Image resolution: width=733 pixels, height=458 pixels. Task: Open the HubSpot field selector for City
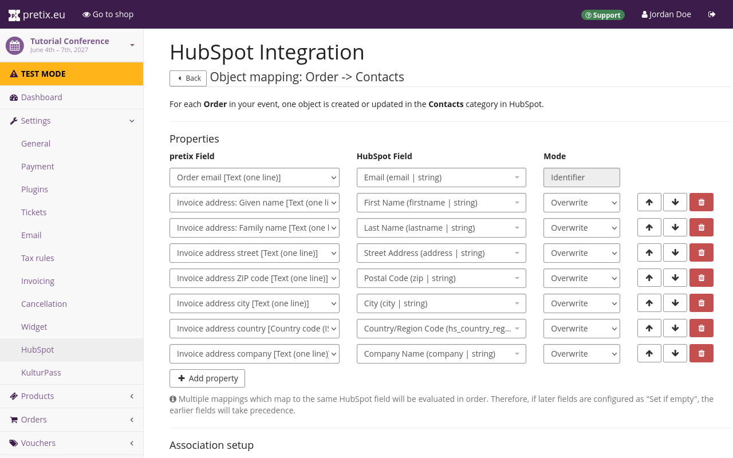click(441, 303)
